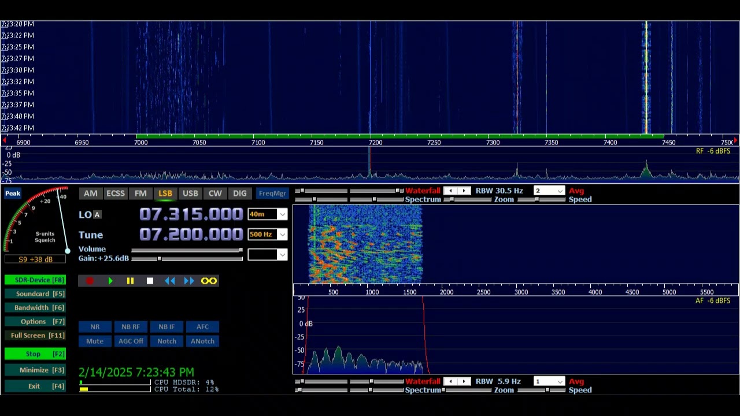Enable the Notch filter
Screen dimensions: 740x416
point(166,341)
